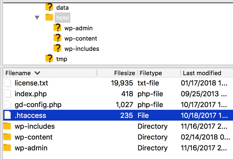Click the file icon of license.txt
Image resolution: width=233 pixels, height=159 pixels.
click(x=7, y=83)
